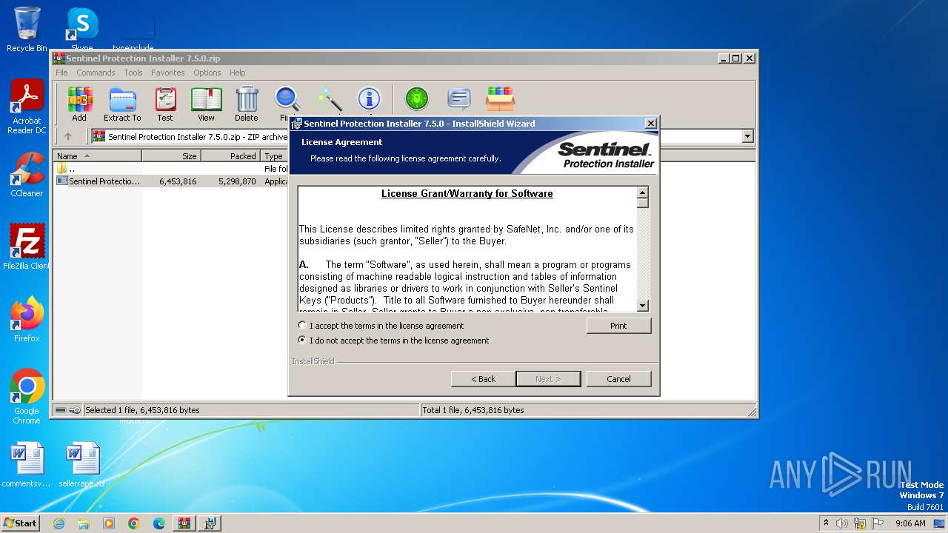The height and width of the screenshot is (533, 948).
Task: Open the sellerrape.rtf document icon
Action: pyautogui.click(x=81, y=465)
